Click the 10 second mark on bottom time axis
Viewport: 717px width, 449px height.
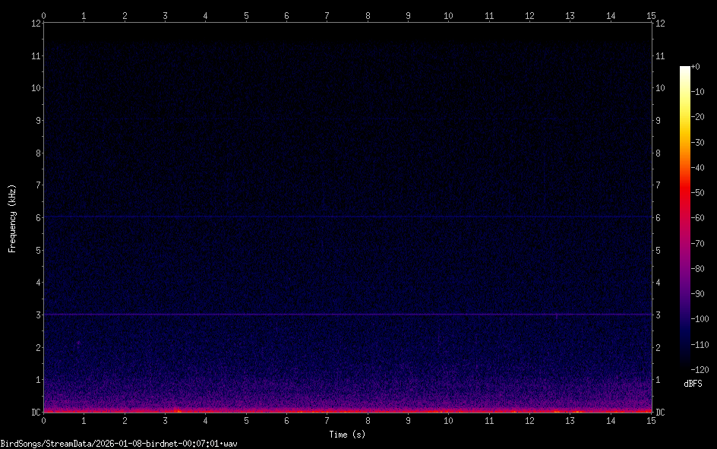[448, 419]
